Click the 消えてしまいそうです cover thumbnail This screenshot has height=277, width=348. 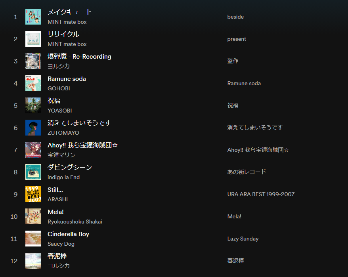coord(33,128)
